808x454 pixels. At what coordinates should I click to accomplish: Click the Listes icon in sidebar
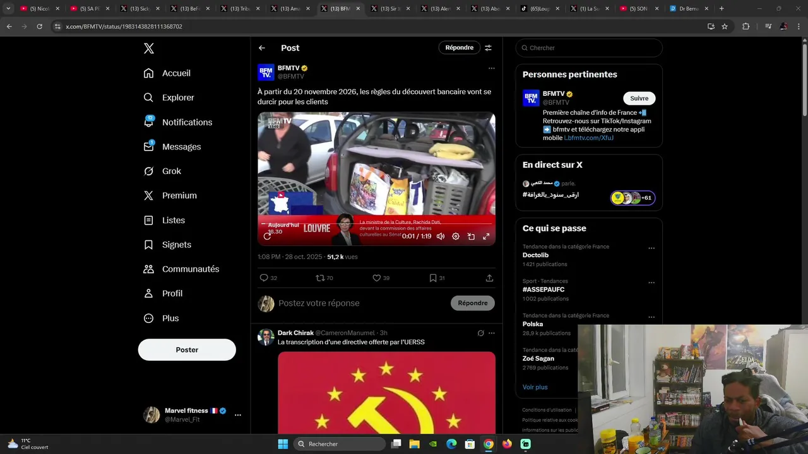148,220
